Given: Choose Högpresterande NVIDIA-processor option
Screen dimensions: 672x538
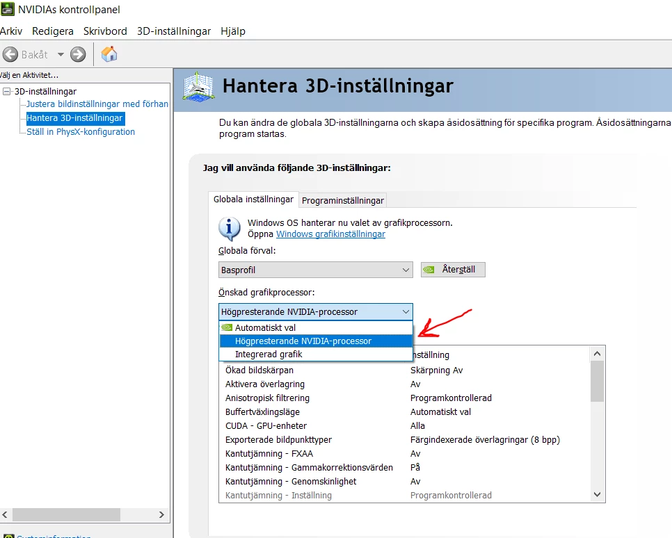Looking at the screenshot, I should pos(315,341).
